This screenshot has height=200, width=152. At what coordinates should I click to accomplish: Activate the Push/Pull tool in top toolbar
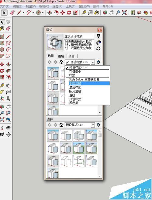pyautogui.click(x=50, y=13)
